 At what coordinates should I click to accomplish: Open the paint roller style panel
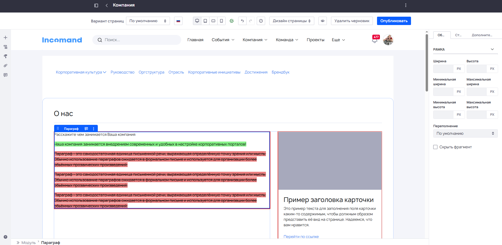(x=5, y=56)
